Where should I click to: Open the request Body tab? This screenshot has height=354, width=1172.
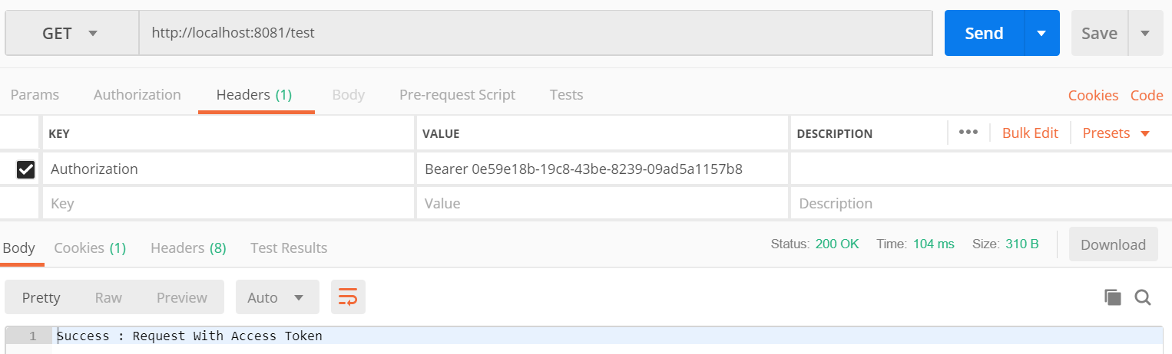[348, 95]
